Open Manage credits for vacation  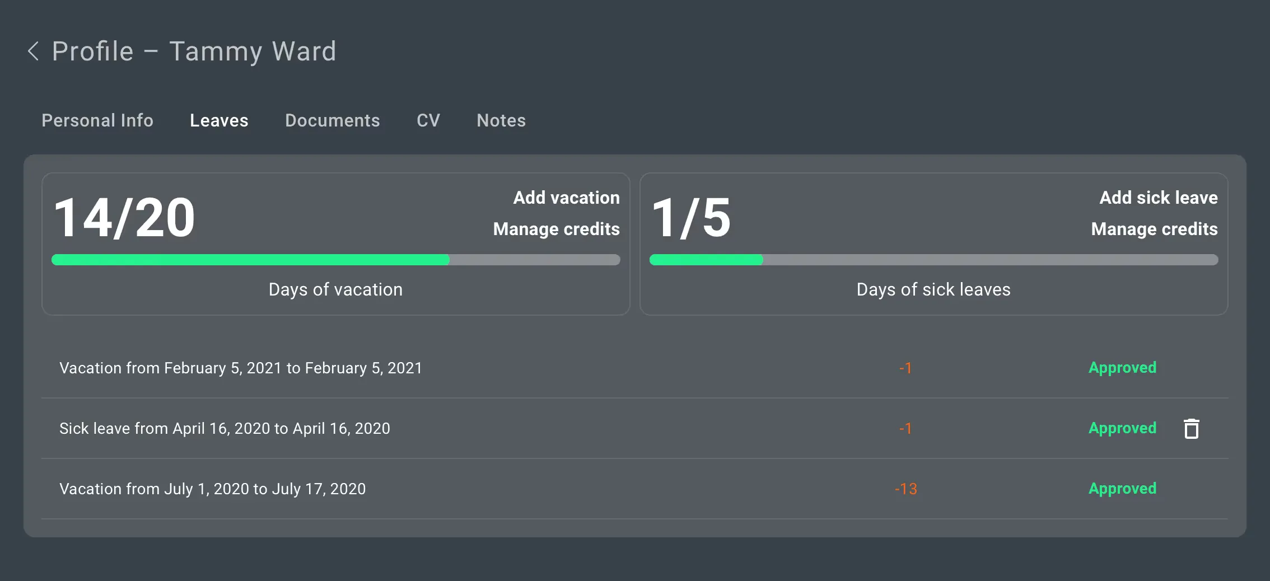coord(557,229)
